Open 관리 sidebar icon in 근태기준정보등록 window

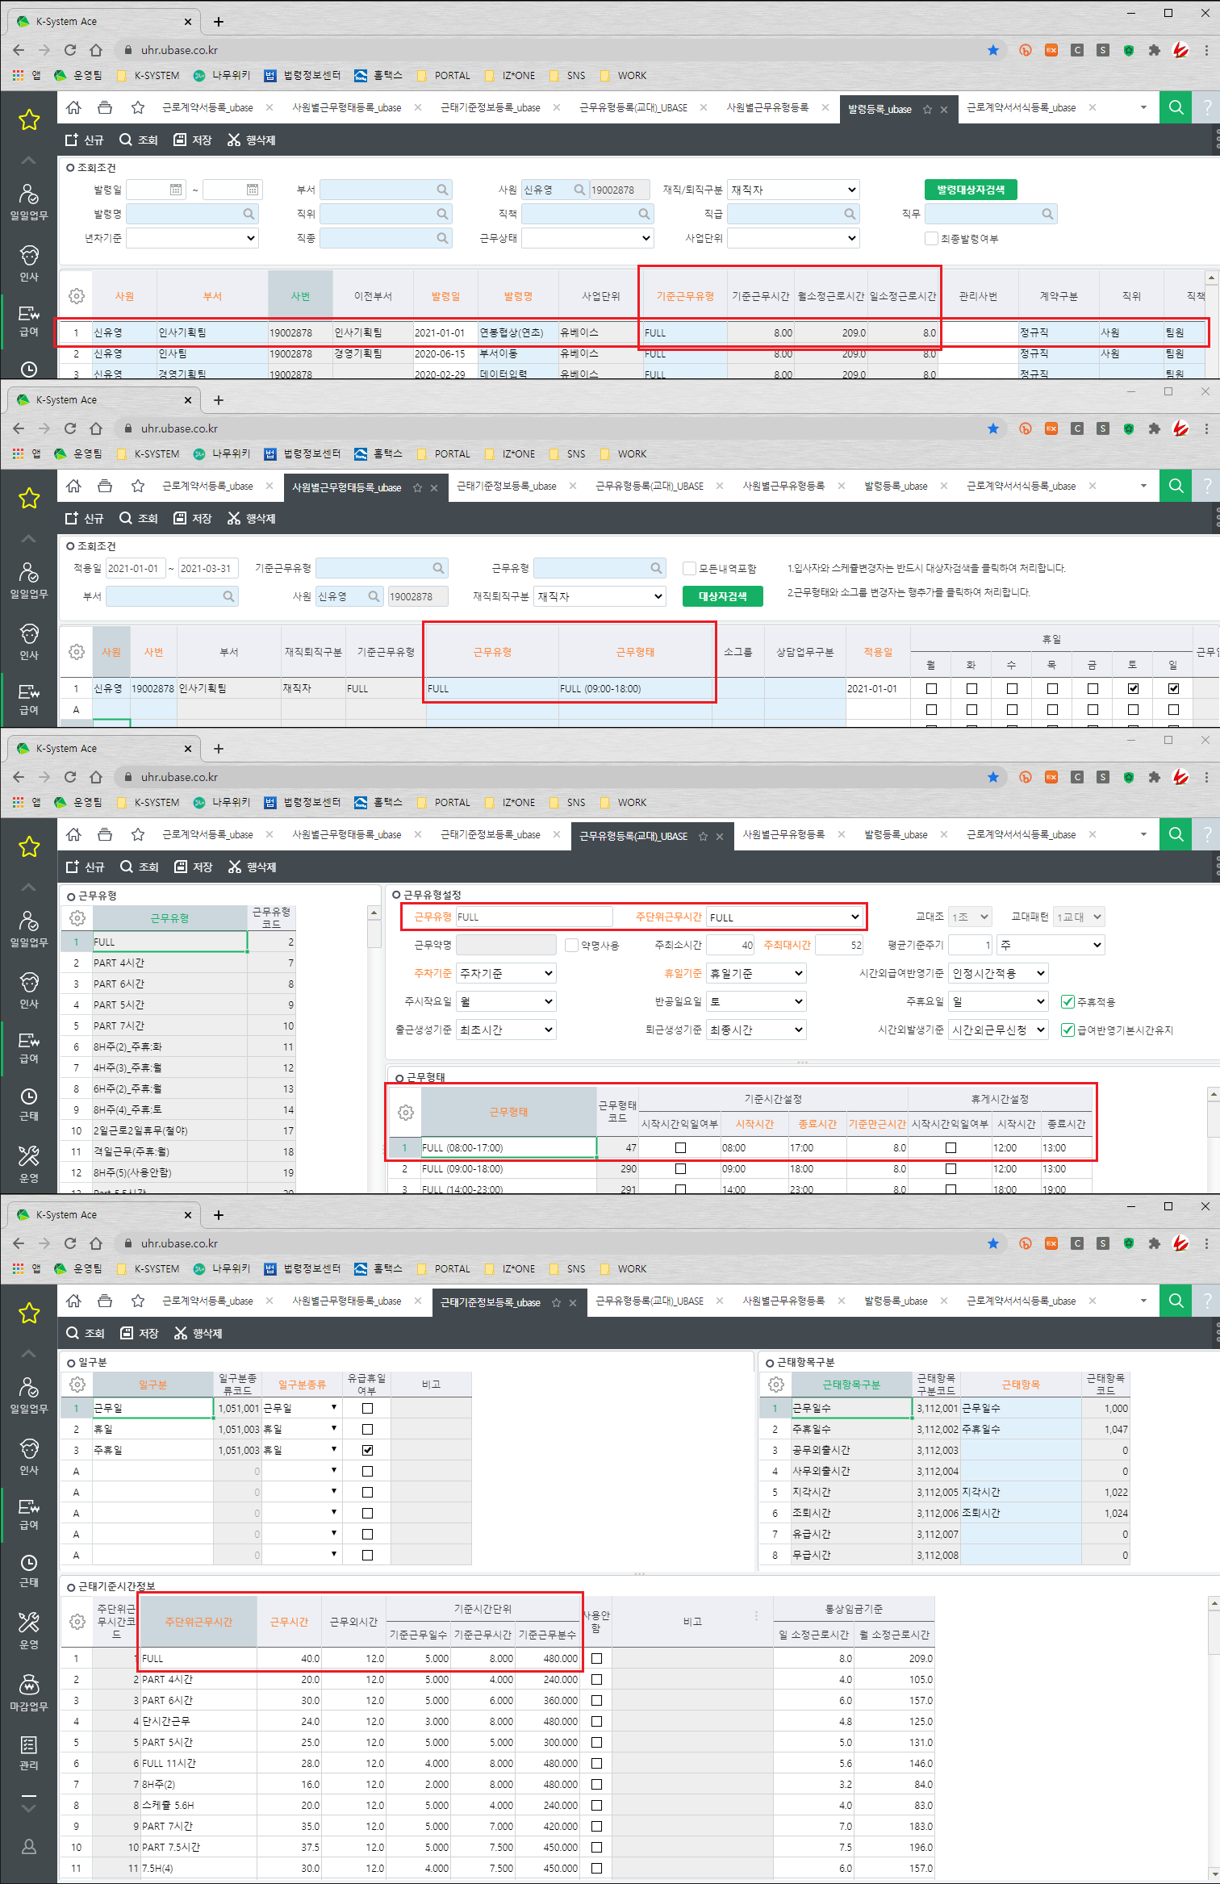(x=29, y=1753)
